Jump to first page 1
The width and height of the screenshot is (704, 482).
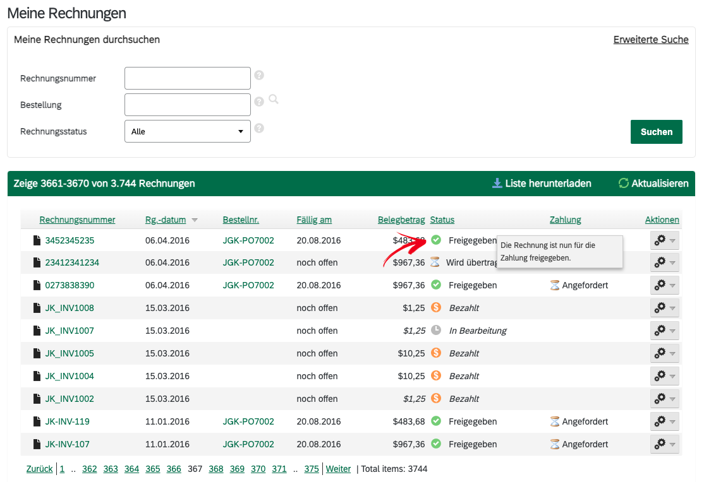pyautogui.click(x=62, y=469)
